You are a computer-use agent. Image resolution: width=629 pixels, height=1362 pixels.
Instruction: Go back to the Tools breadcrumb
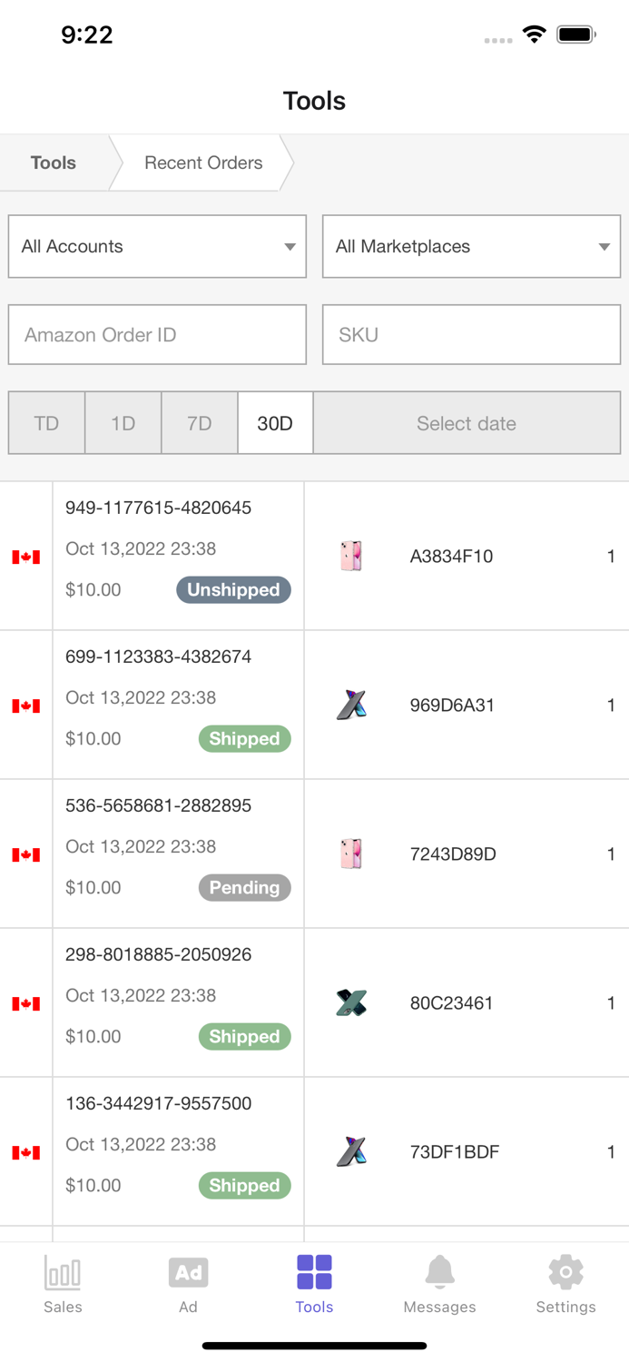tap(53, 163)
